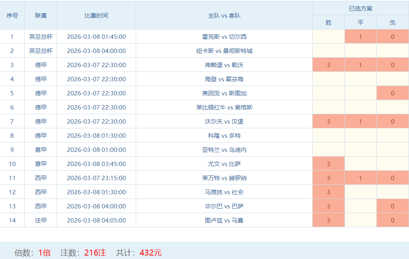Click the 432元 total amount
This screenshot has width=409, height=259.
151,253
